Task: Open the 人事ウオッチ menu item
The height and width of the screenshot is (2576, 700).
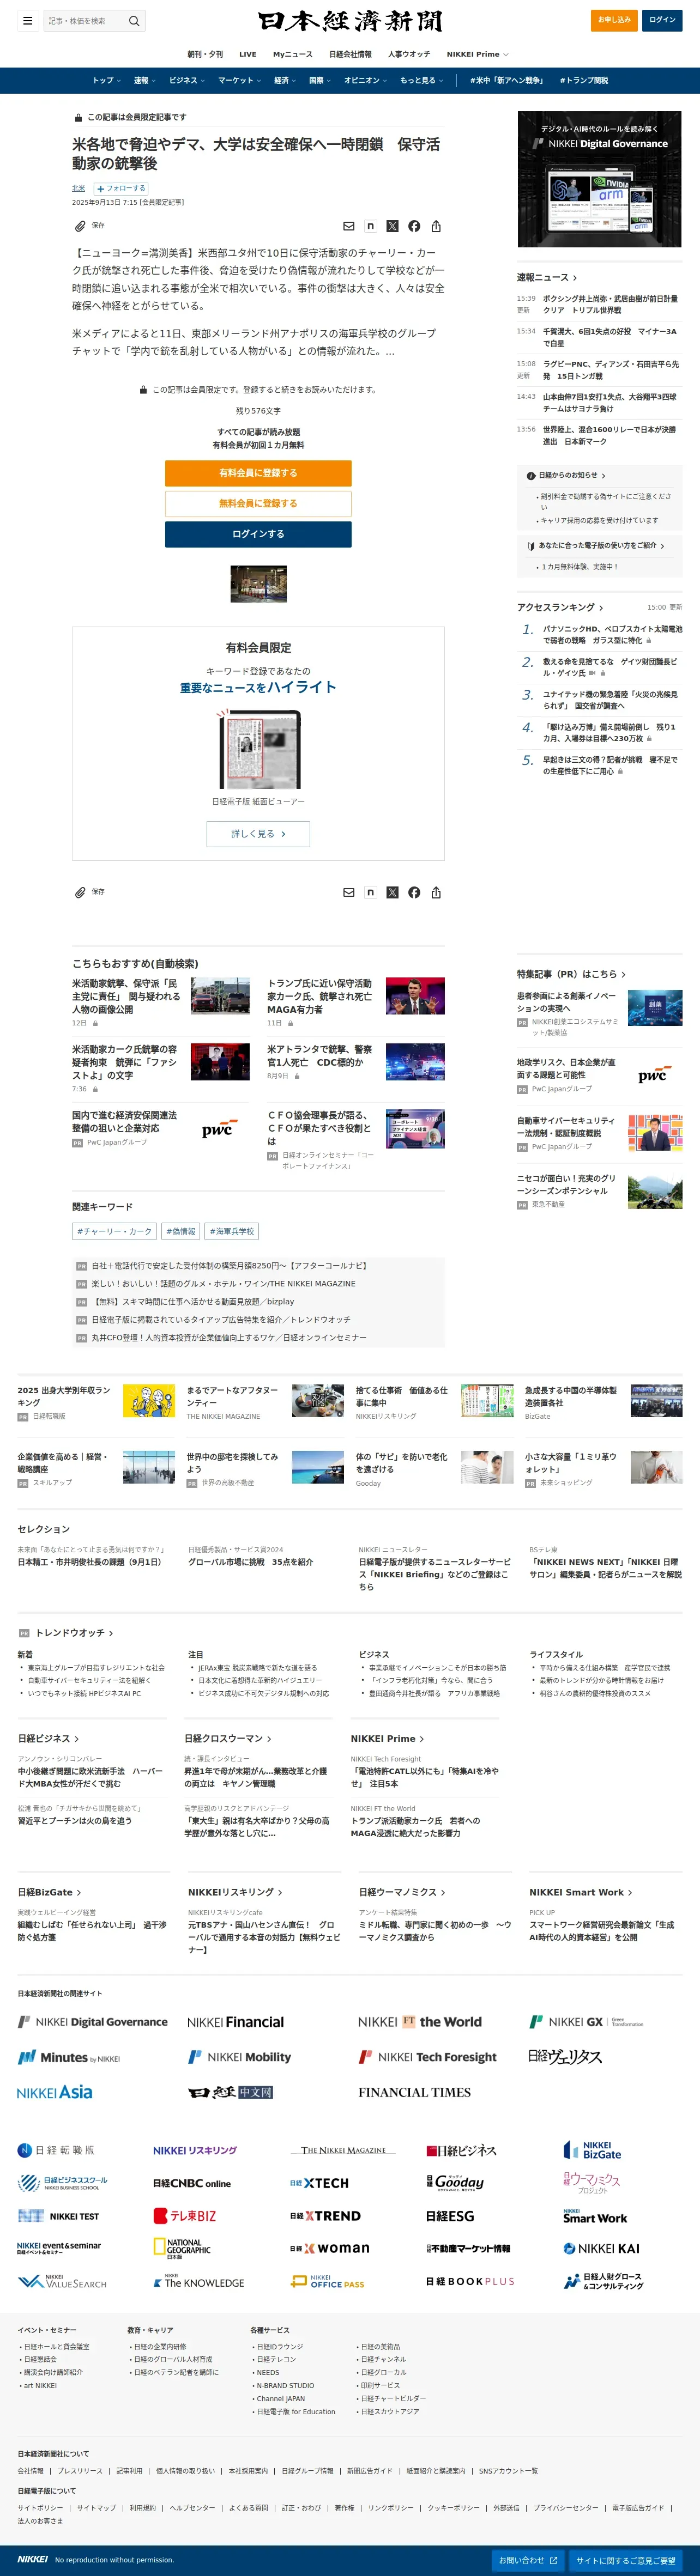Action: click(x=409, y=54)
